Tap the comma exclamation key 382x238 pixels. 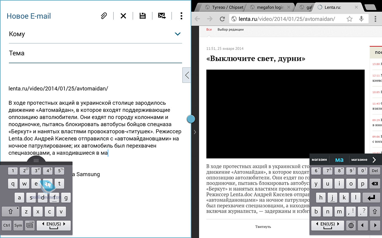point(351,212)
